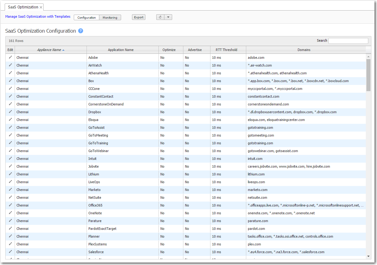Image resolution: width=377 pixels, height=265 pixels.
Task: Edit the Office365 configuration row
Action: [10, 205]
